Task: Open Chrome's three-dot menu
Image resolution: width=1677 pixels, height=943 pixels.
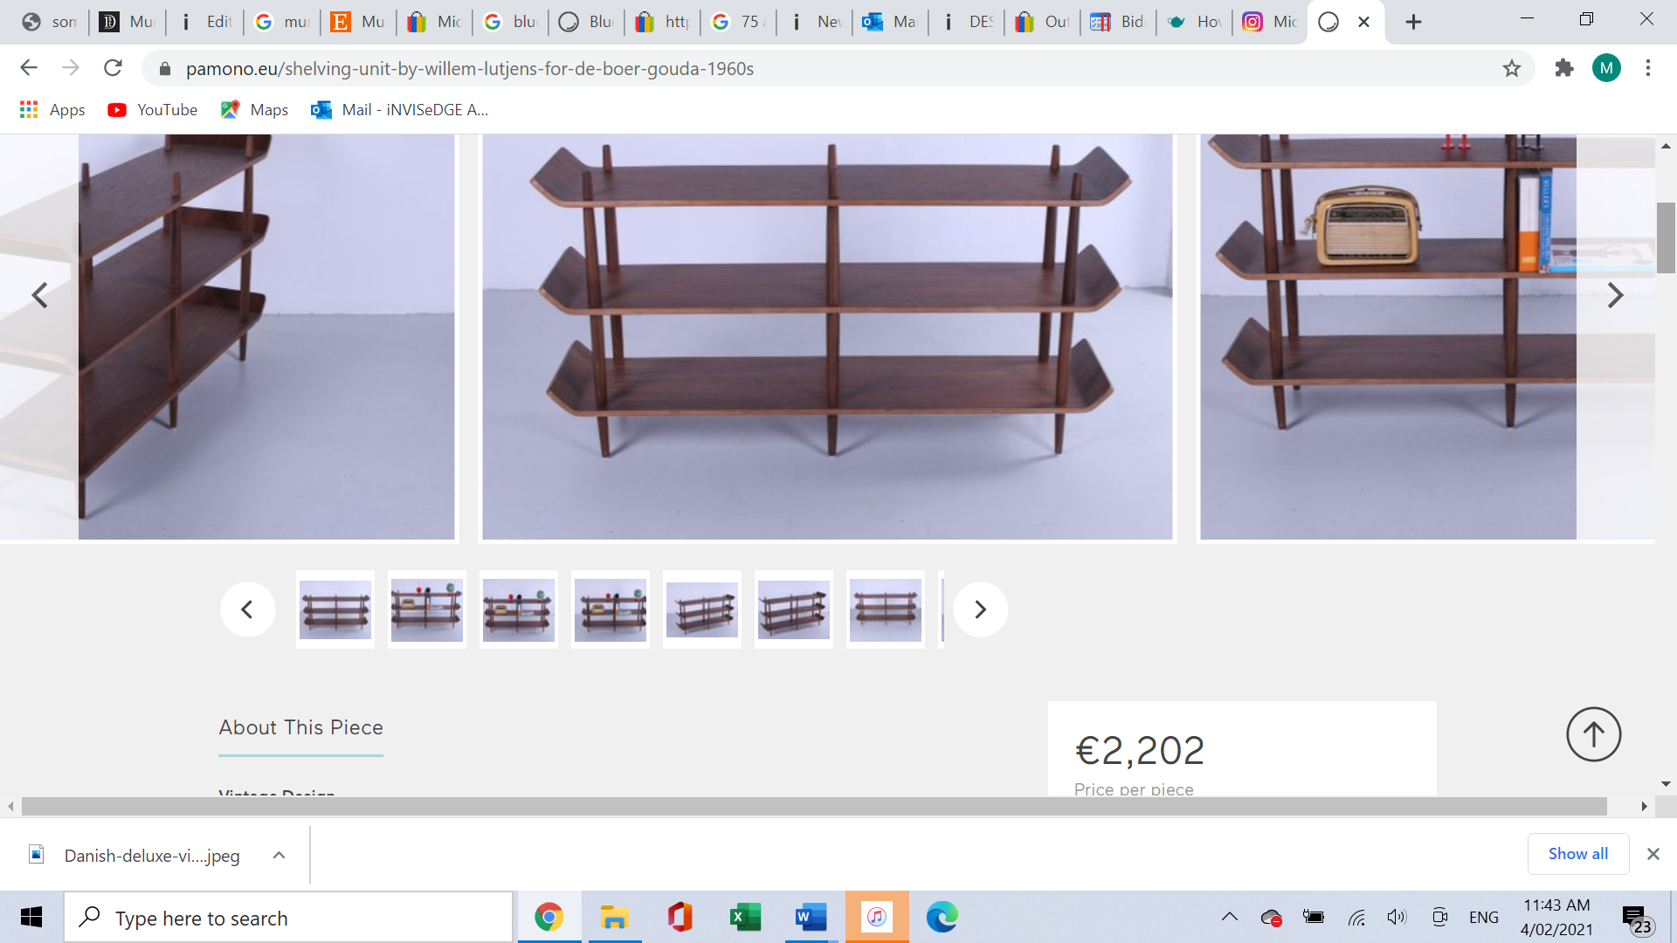Action: [x=1648, y=68]
